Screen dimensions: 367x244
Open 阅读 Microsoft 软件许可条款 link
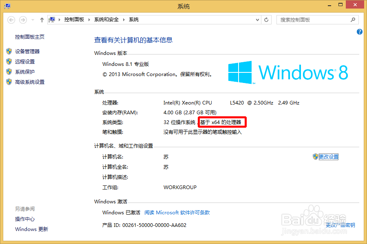point(177,212)
